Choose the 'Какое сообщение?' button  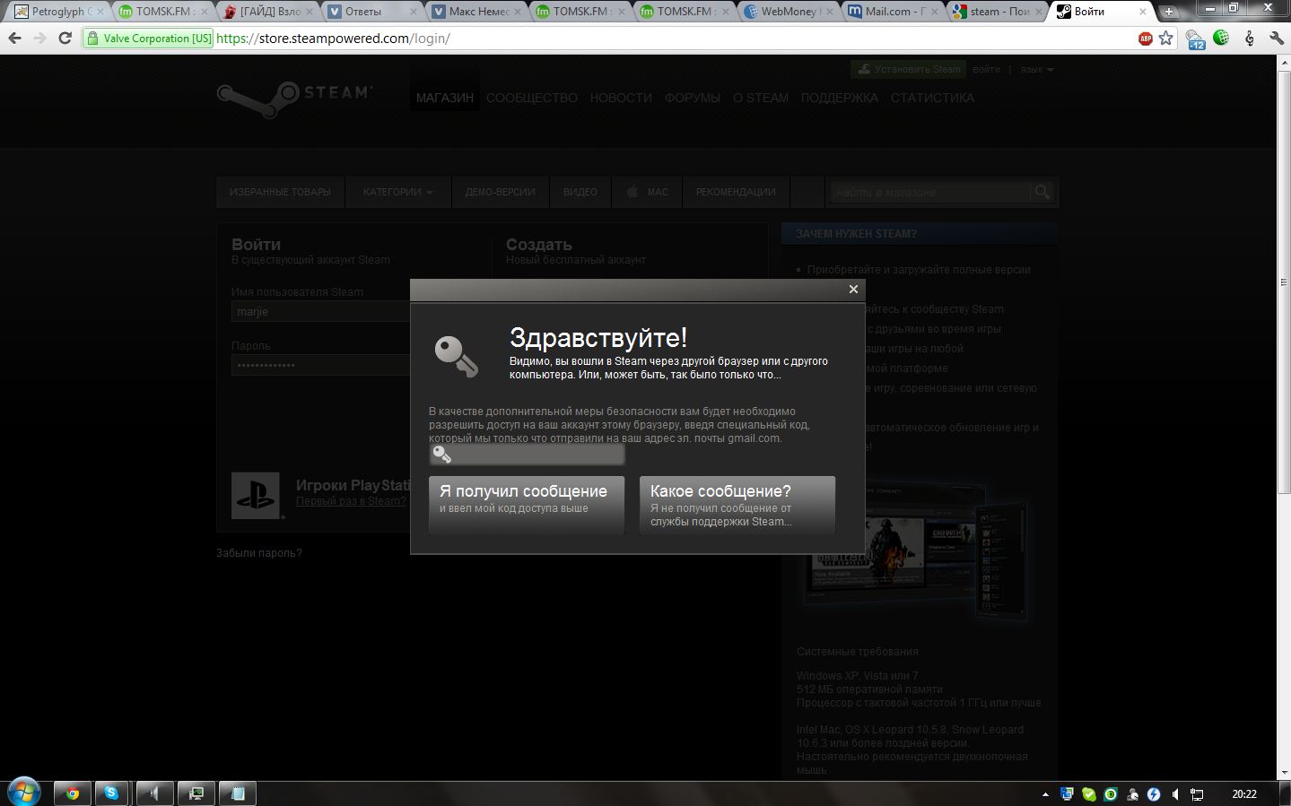pos(737,505)
